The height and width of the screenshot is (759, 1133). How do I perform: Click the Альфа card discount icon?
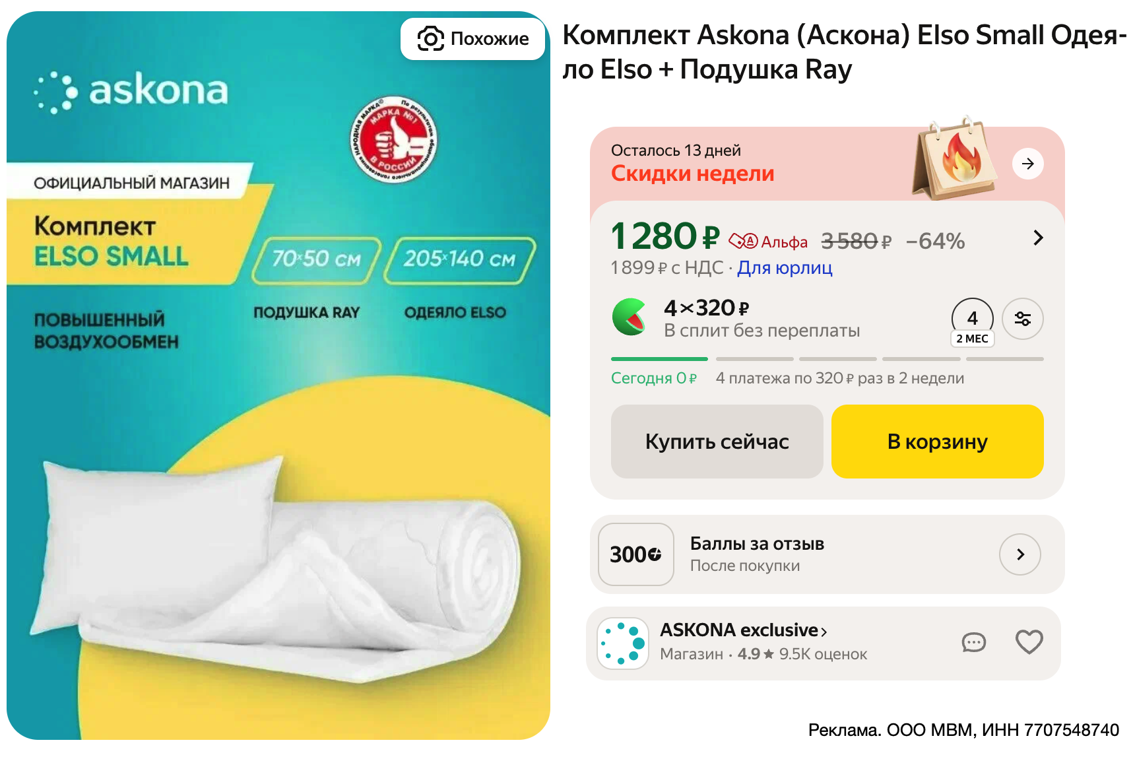click(x=744, y=242)
